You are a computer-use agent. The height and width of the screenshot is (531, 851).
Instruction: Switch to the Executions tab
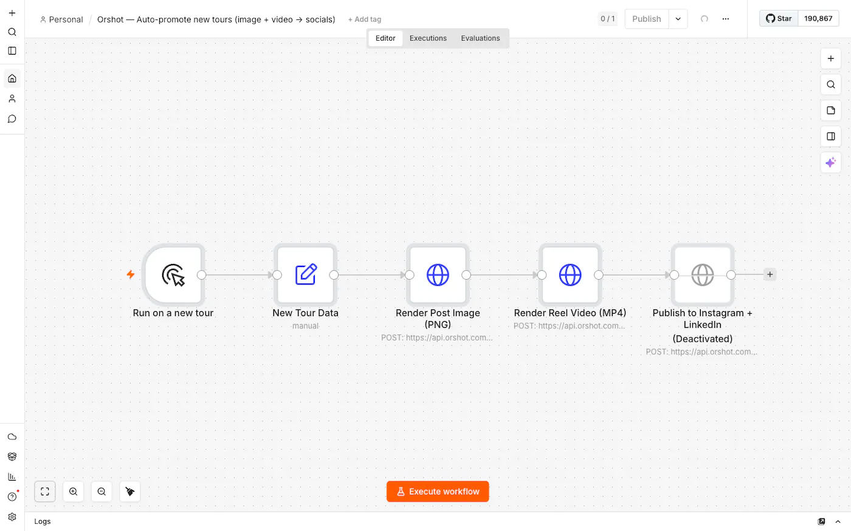[x=428, y=38]
